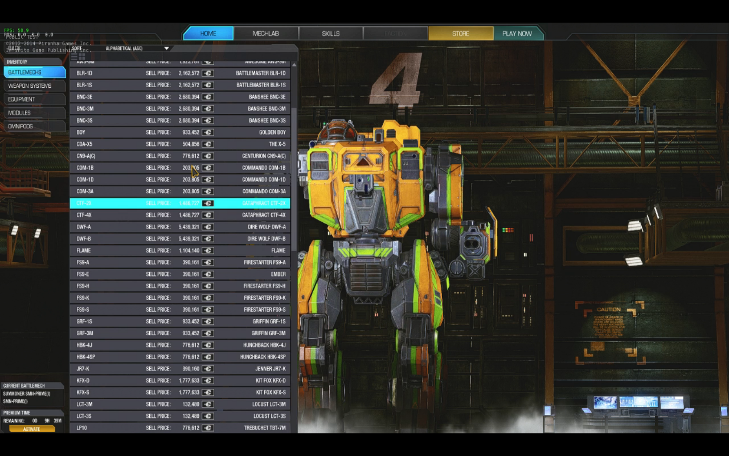
Task: Click the sell icon for BNC-3M
Action: pos(208,109)
